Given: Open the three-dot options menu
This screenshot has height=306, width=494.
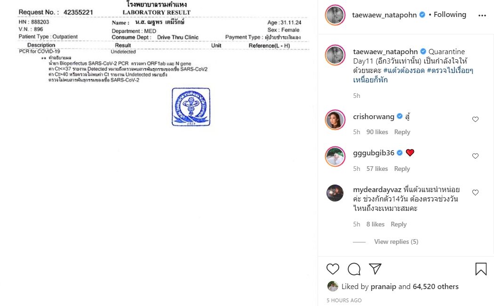Looking at the screenshot, I should tap(482, 15).
